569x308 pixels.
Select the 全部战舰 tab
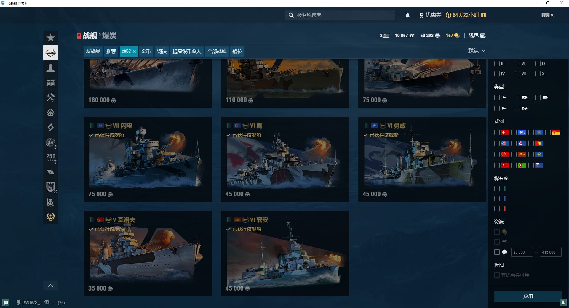[x=217, y=52]
